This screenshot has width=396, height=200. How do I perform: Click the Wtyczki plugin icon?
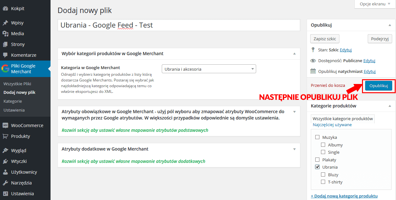tap(5, 161)
